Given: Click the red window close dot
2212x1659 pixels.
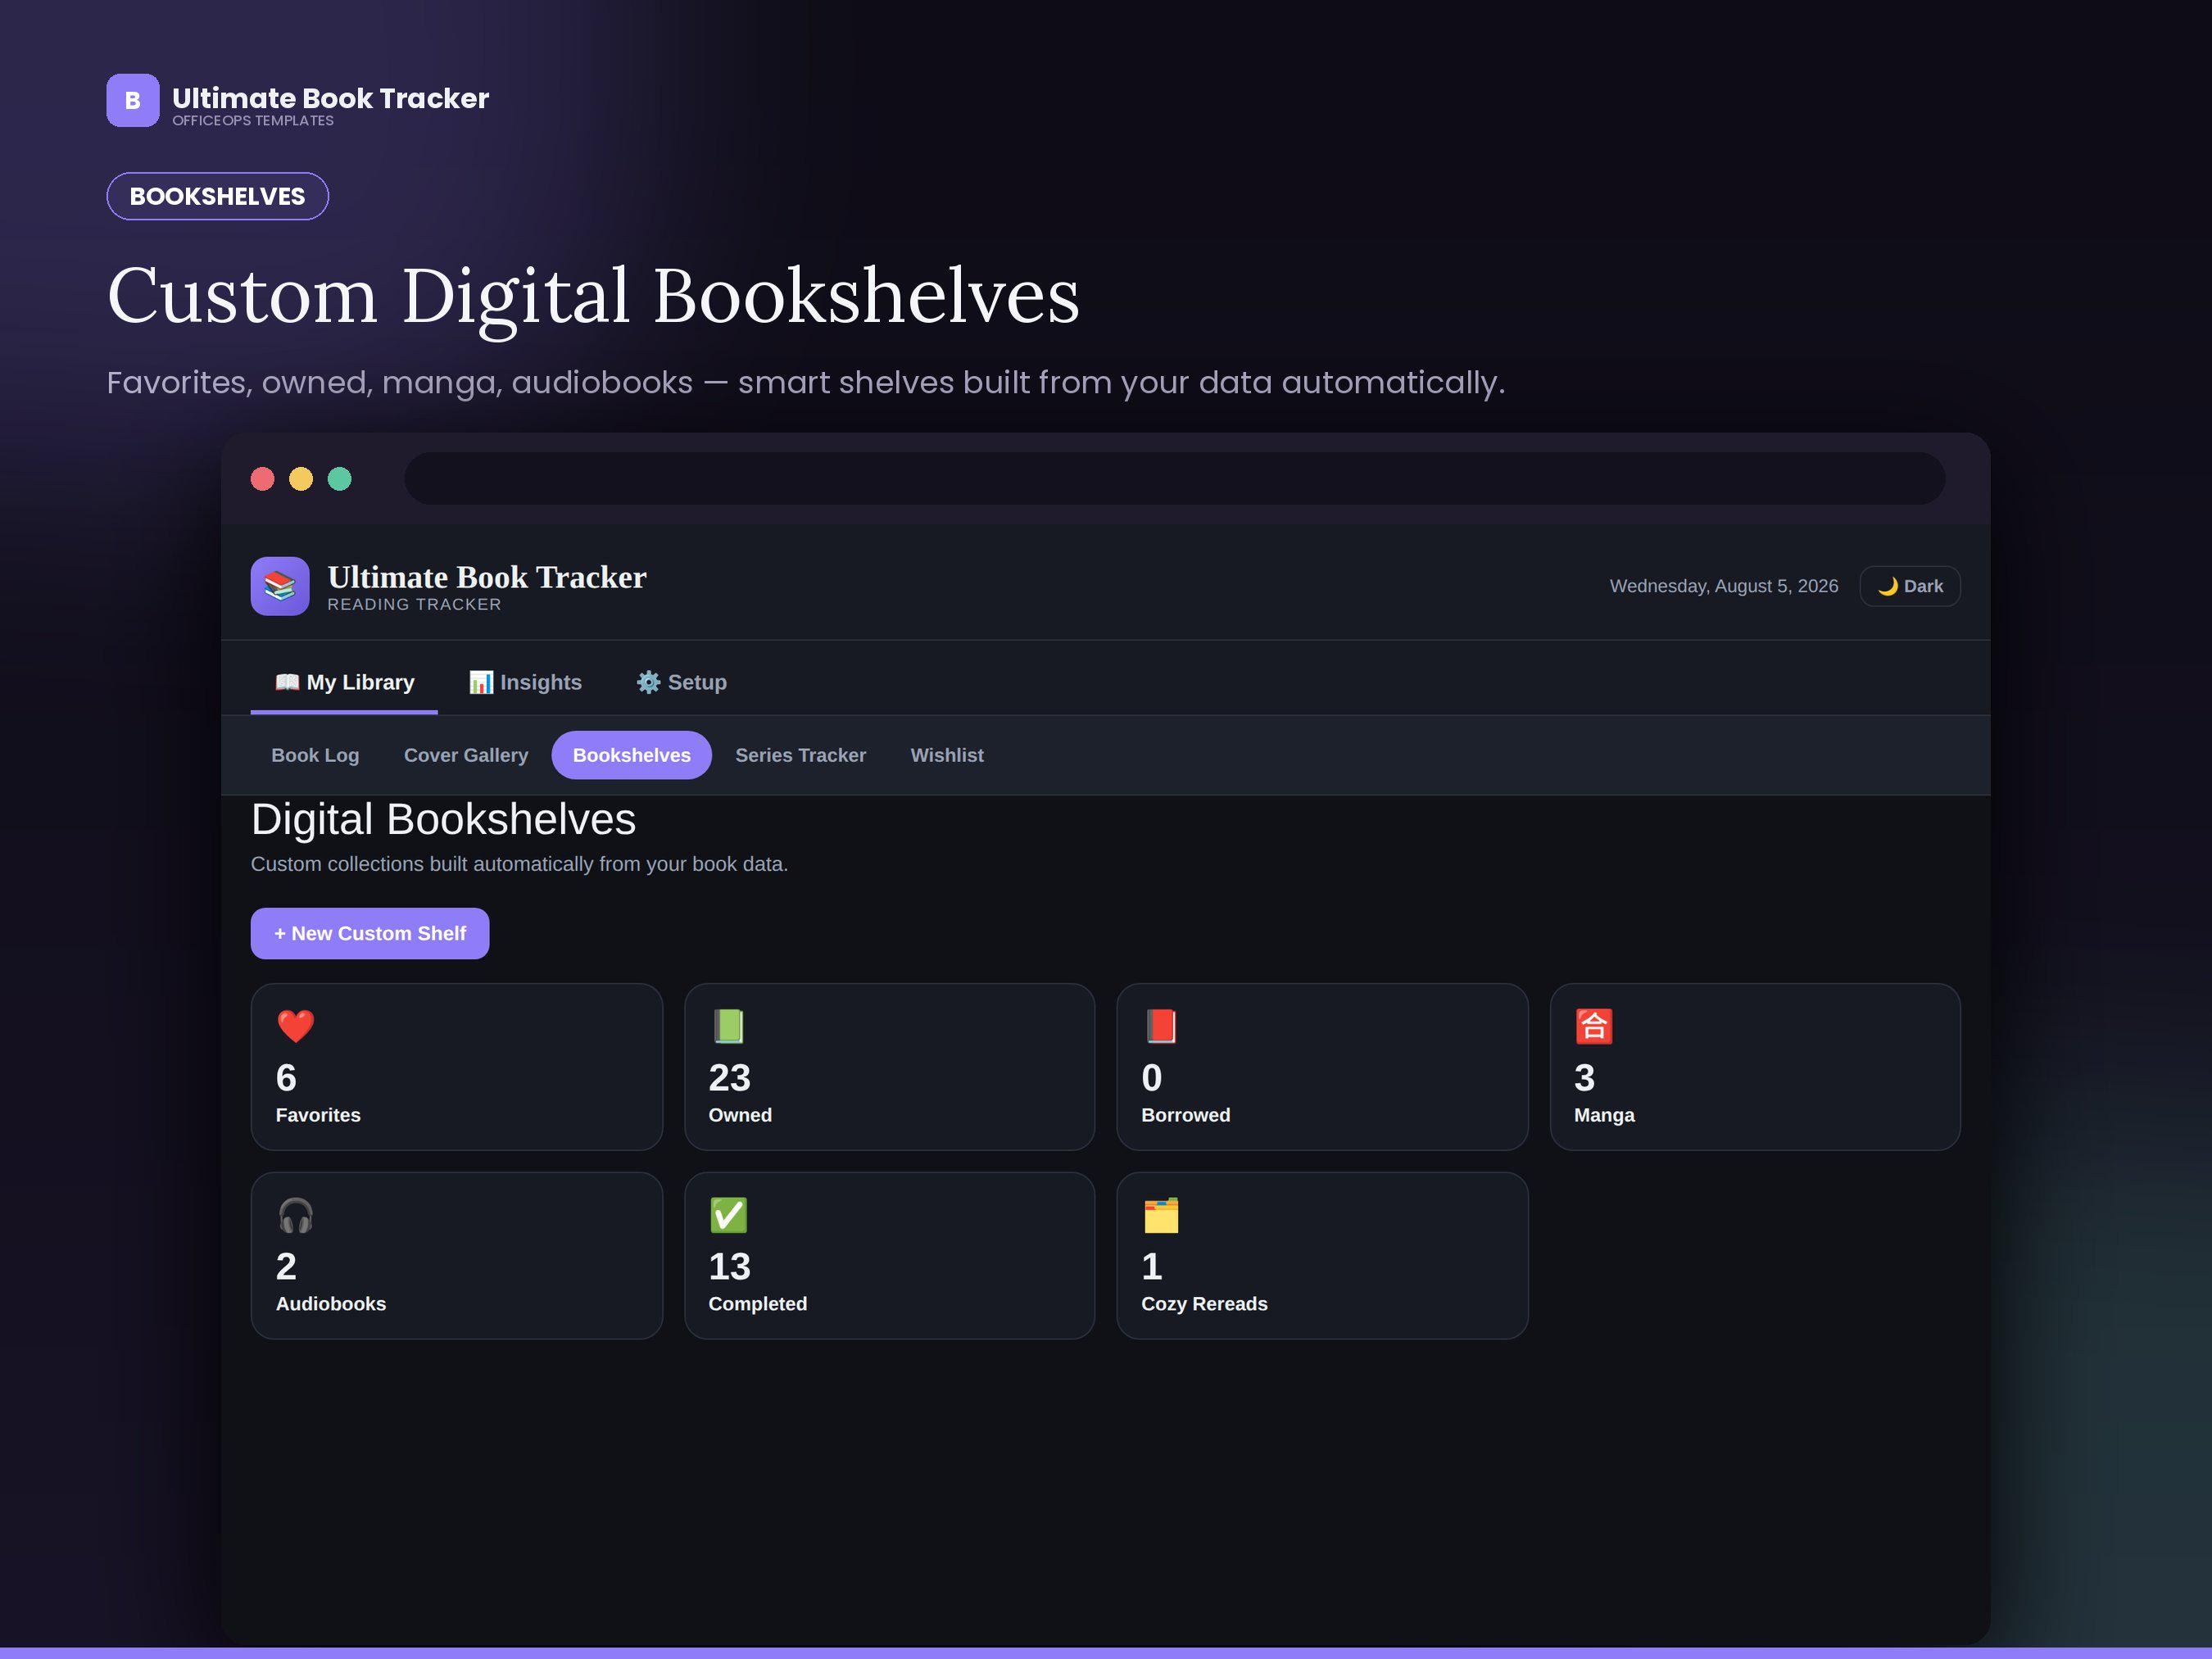Looking at the screenshot, I should [x=263, y=479].
